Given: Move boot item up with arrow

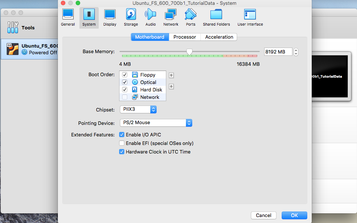Looking at the screenshot, I should 171,75.
